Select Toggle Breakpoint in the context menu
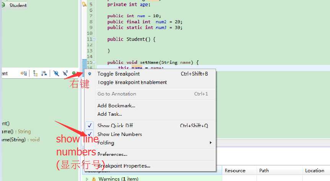The width and height of the screenshot is (330, 181). coord(119,74)
